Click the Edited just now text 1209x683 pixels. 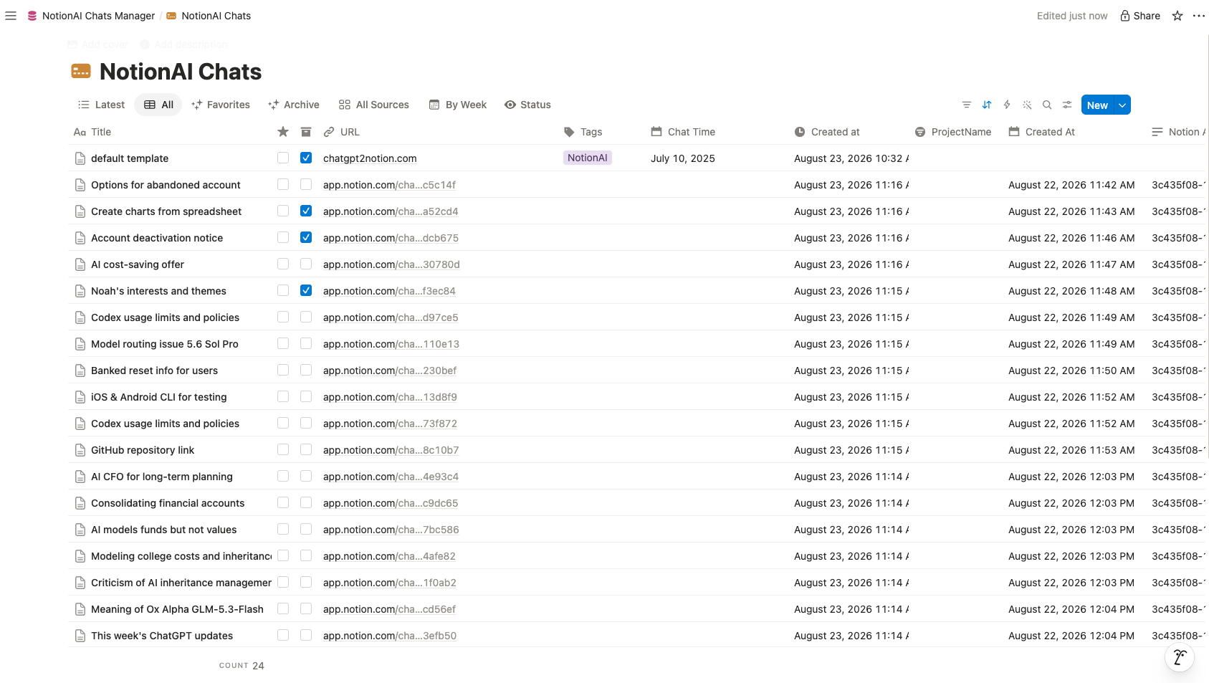pyautogui.click(x=1072, y=16)
